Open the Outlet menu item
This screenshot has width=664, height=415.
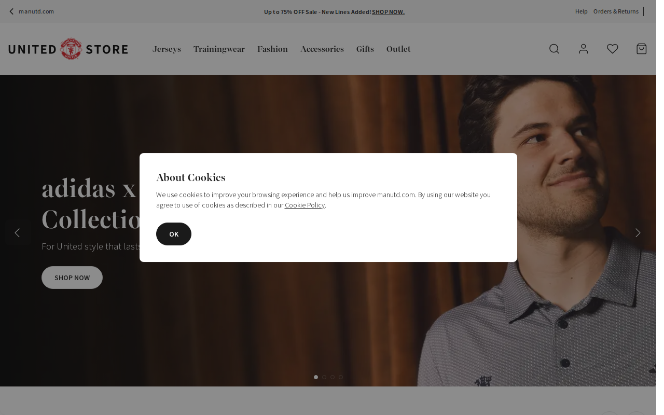point(398,49)
